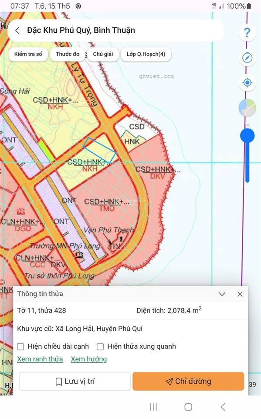The height and width of the screenshot is (419, 261).
Task: Tap the DGD zone label on the map
Action: pyautogui.click(x=23, y=228)
